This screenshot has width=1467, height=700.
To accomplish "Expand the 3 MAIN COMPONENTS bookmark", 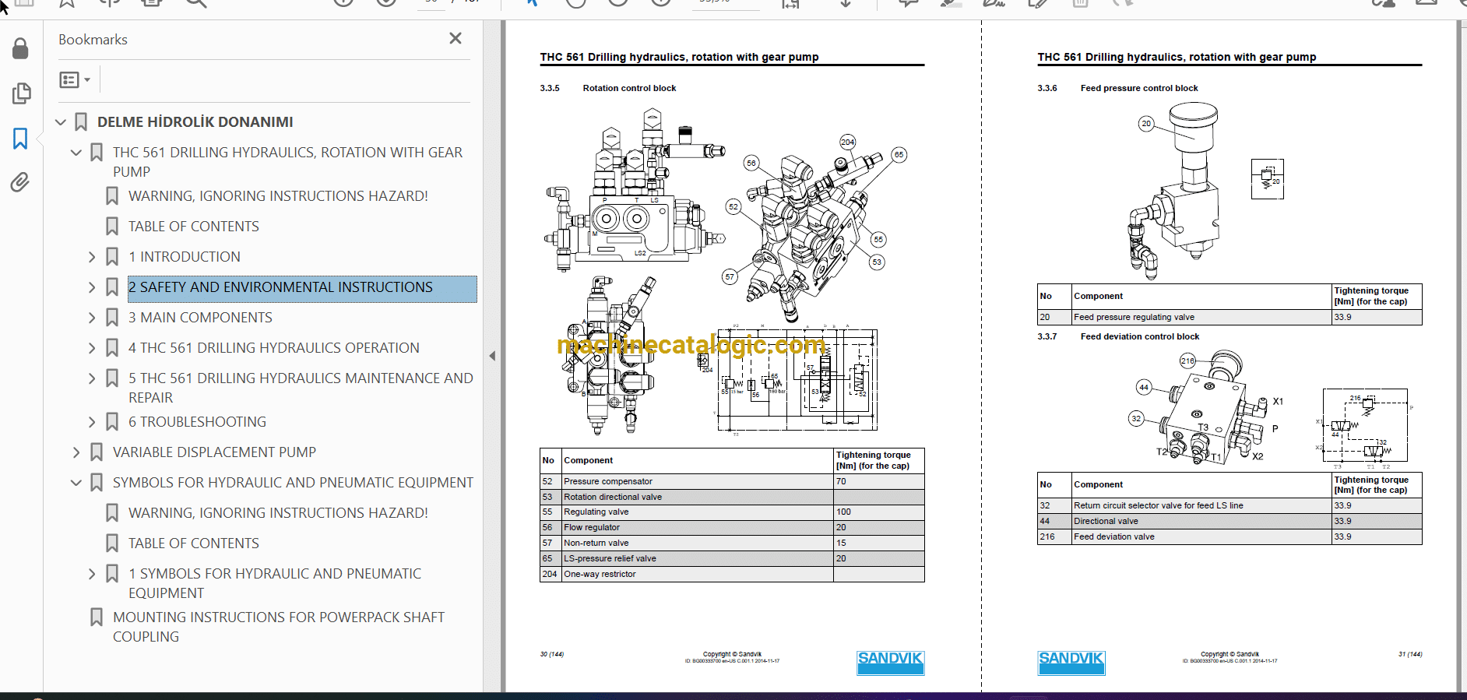I will pos(92,318).
